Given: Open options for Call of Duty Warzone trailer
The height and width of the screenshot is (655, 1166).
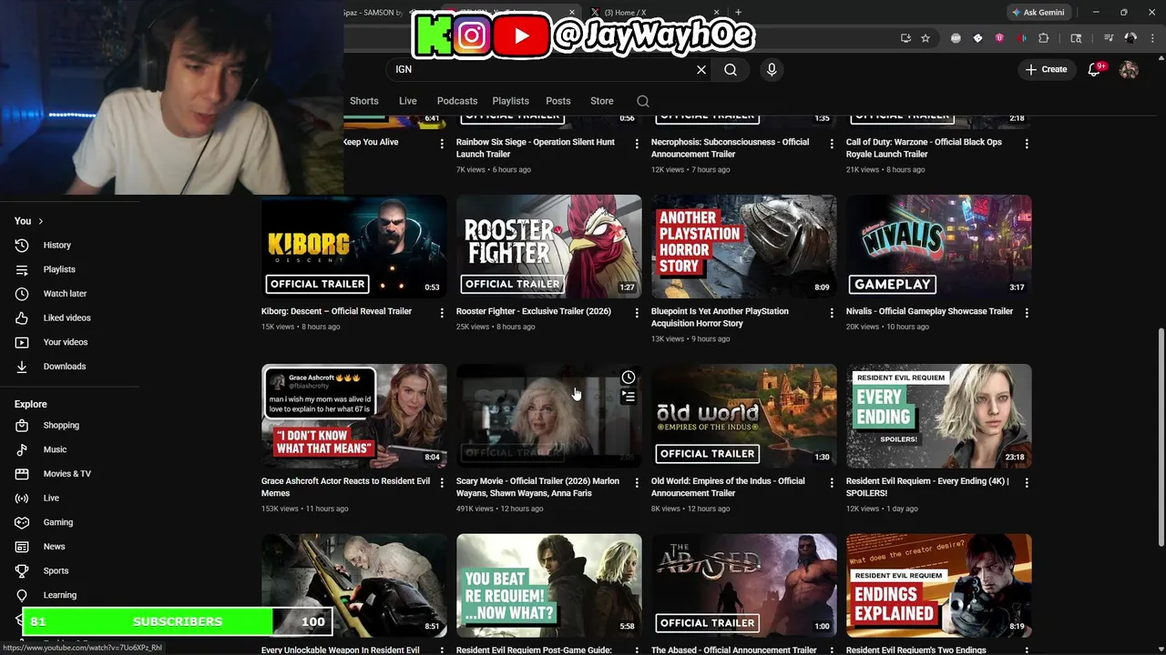Looking at the screenshot, I should pyautogui.click(x=1027, y=144).
